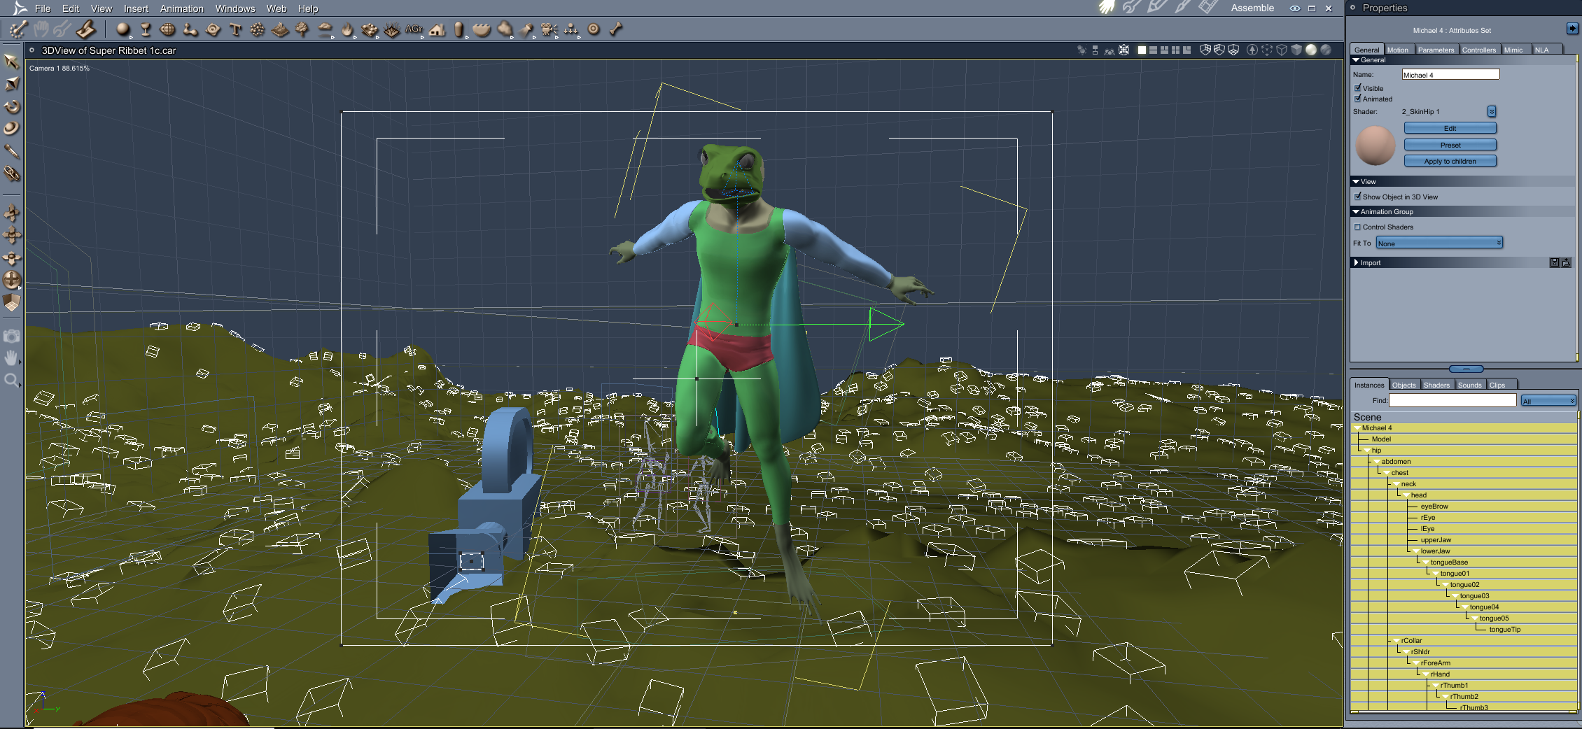Click the shader Edit button
This screenshot has width=1582, height=729.
point(1450,128)
